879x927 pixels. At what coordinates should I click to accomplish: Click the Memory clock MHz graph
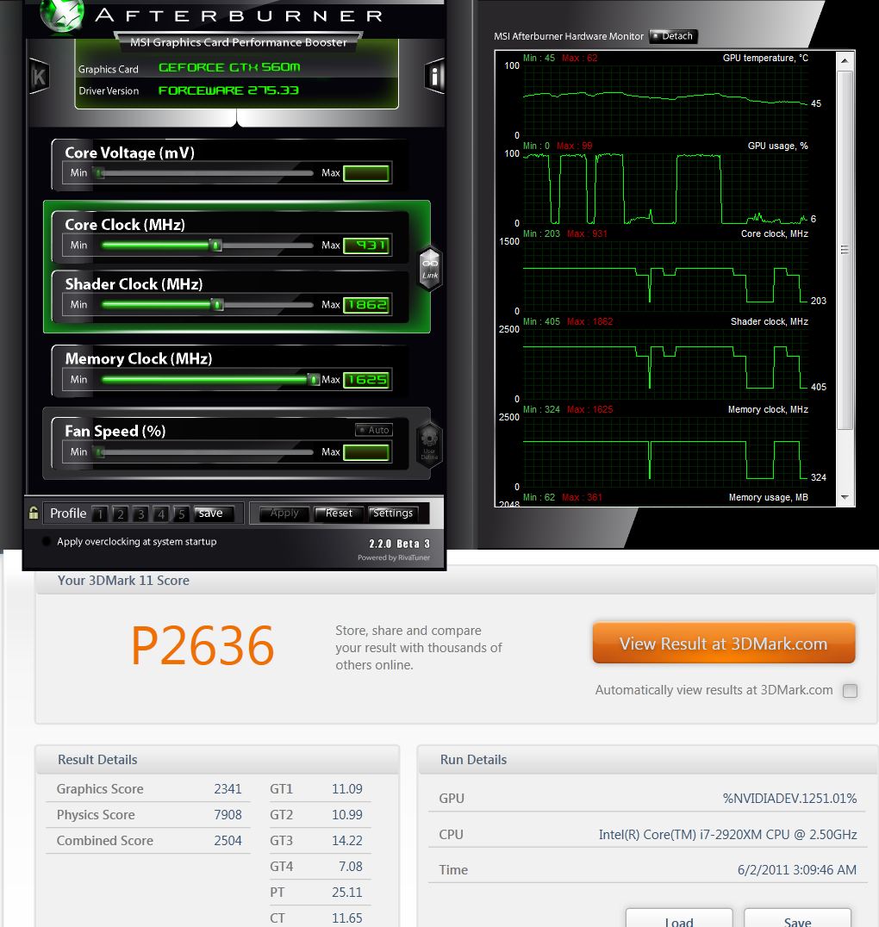[x=665, y=452]
